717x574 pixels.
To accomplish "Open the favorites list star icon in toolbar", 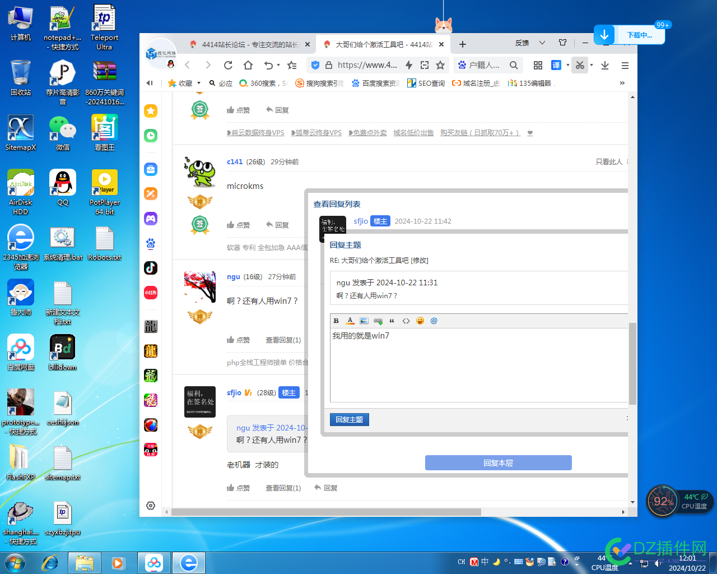I will point(292,65).
